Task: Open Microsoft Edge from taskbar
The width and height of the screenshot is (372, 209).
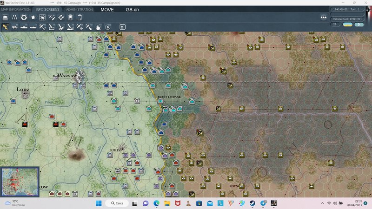Action: [x=156, y=203]
